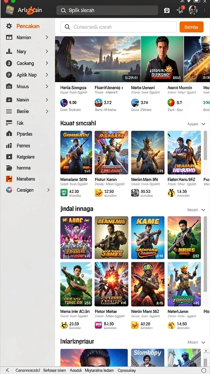Screen dimensions: 210x374
Task: Open the Mesain dropdown beside Jindal innaga
Action: [196, 210]
